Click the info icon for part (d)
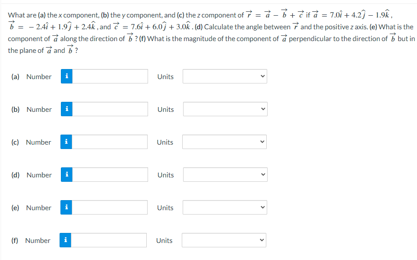The height and width of the screenshot is (260, 417). 66,174
